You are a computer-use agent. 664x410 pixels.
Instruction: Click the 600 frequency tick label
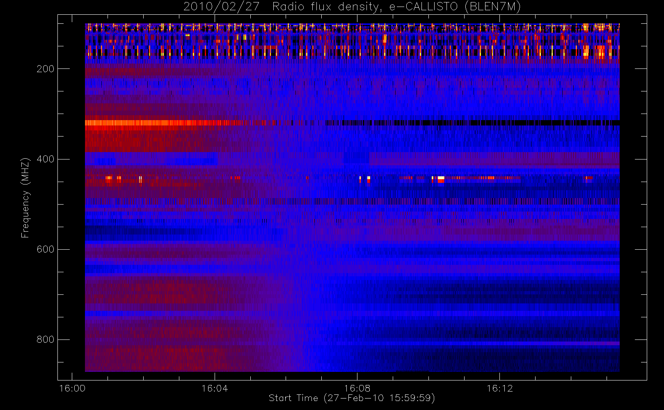coord(45,249)
